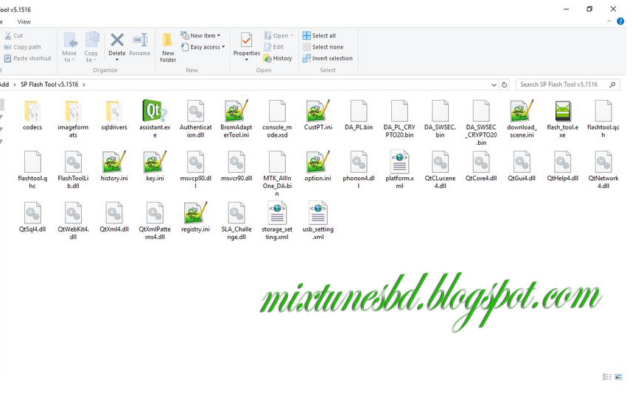Select registry.ini file icon

[196, 212]
